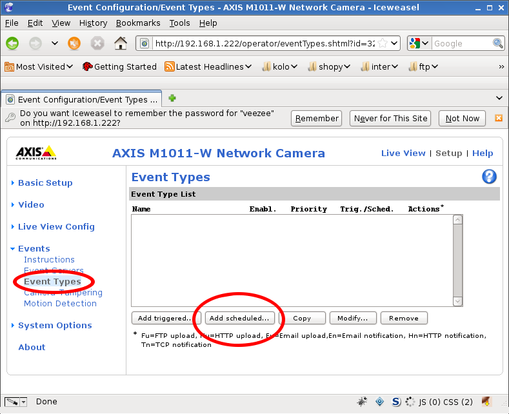Open status bar tool dropdown arrow
Screen dimensions: 509x414
(24, 402)
